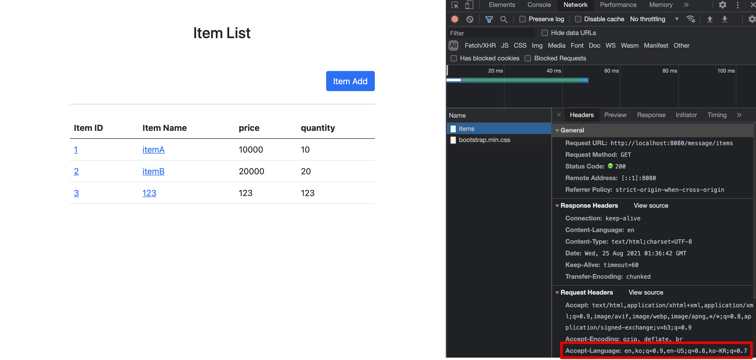Viewport: 756px width, 360px height.
Task: Click the Item Add button
Action: (350, 81)
